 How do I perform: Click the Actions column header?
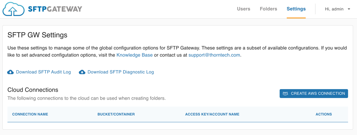click(x=324, y=114)
